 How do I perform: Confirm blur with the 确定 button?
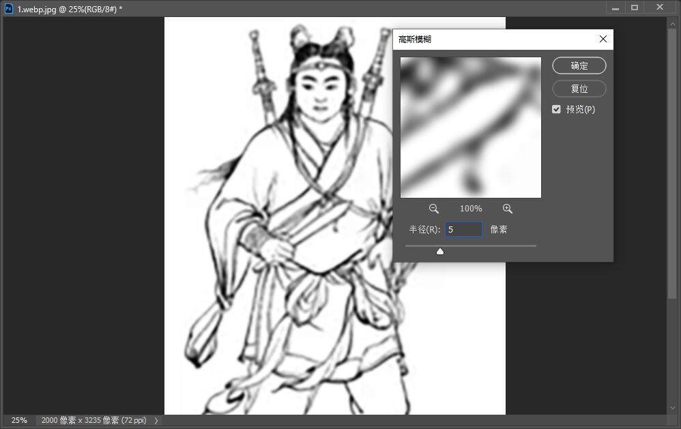579,65
